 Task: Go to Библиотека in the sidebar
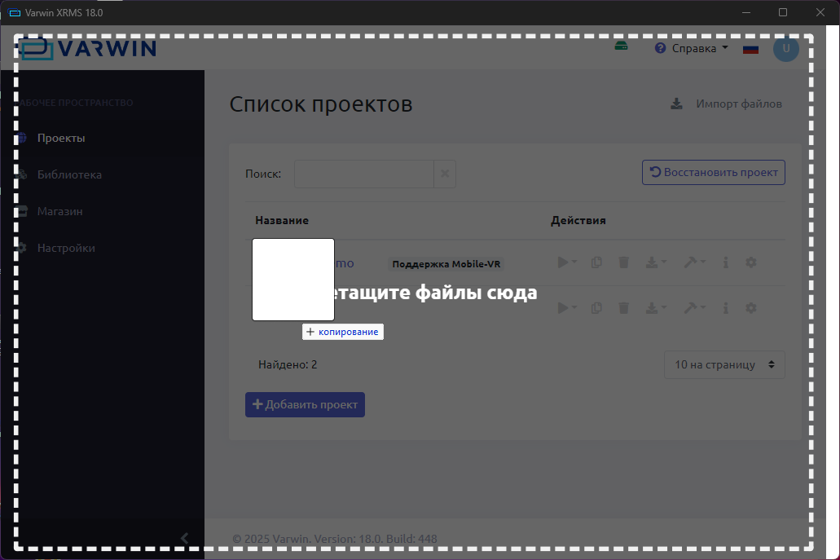(69, 174)
